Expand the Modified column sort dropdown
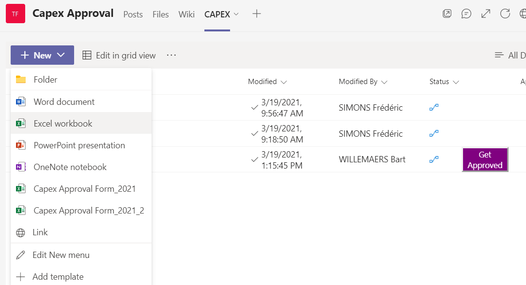 pos(285,82)
